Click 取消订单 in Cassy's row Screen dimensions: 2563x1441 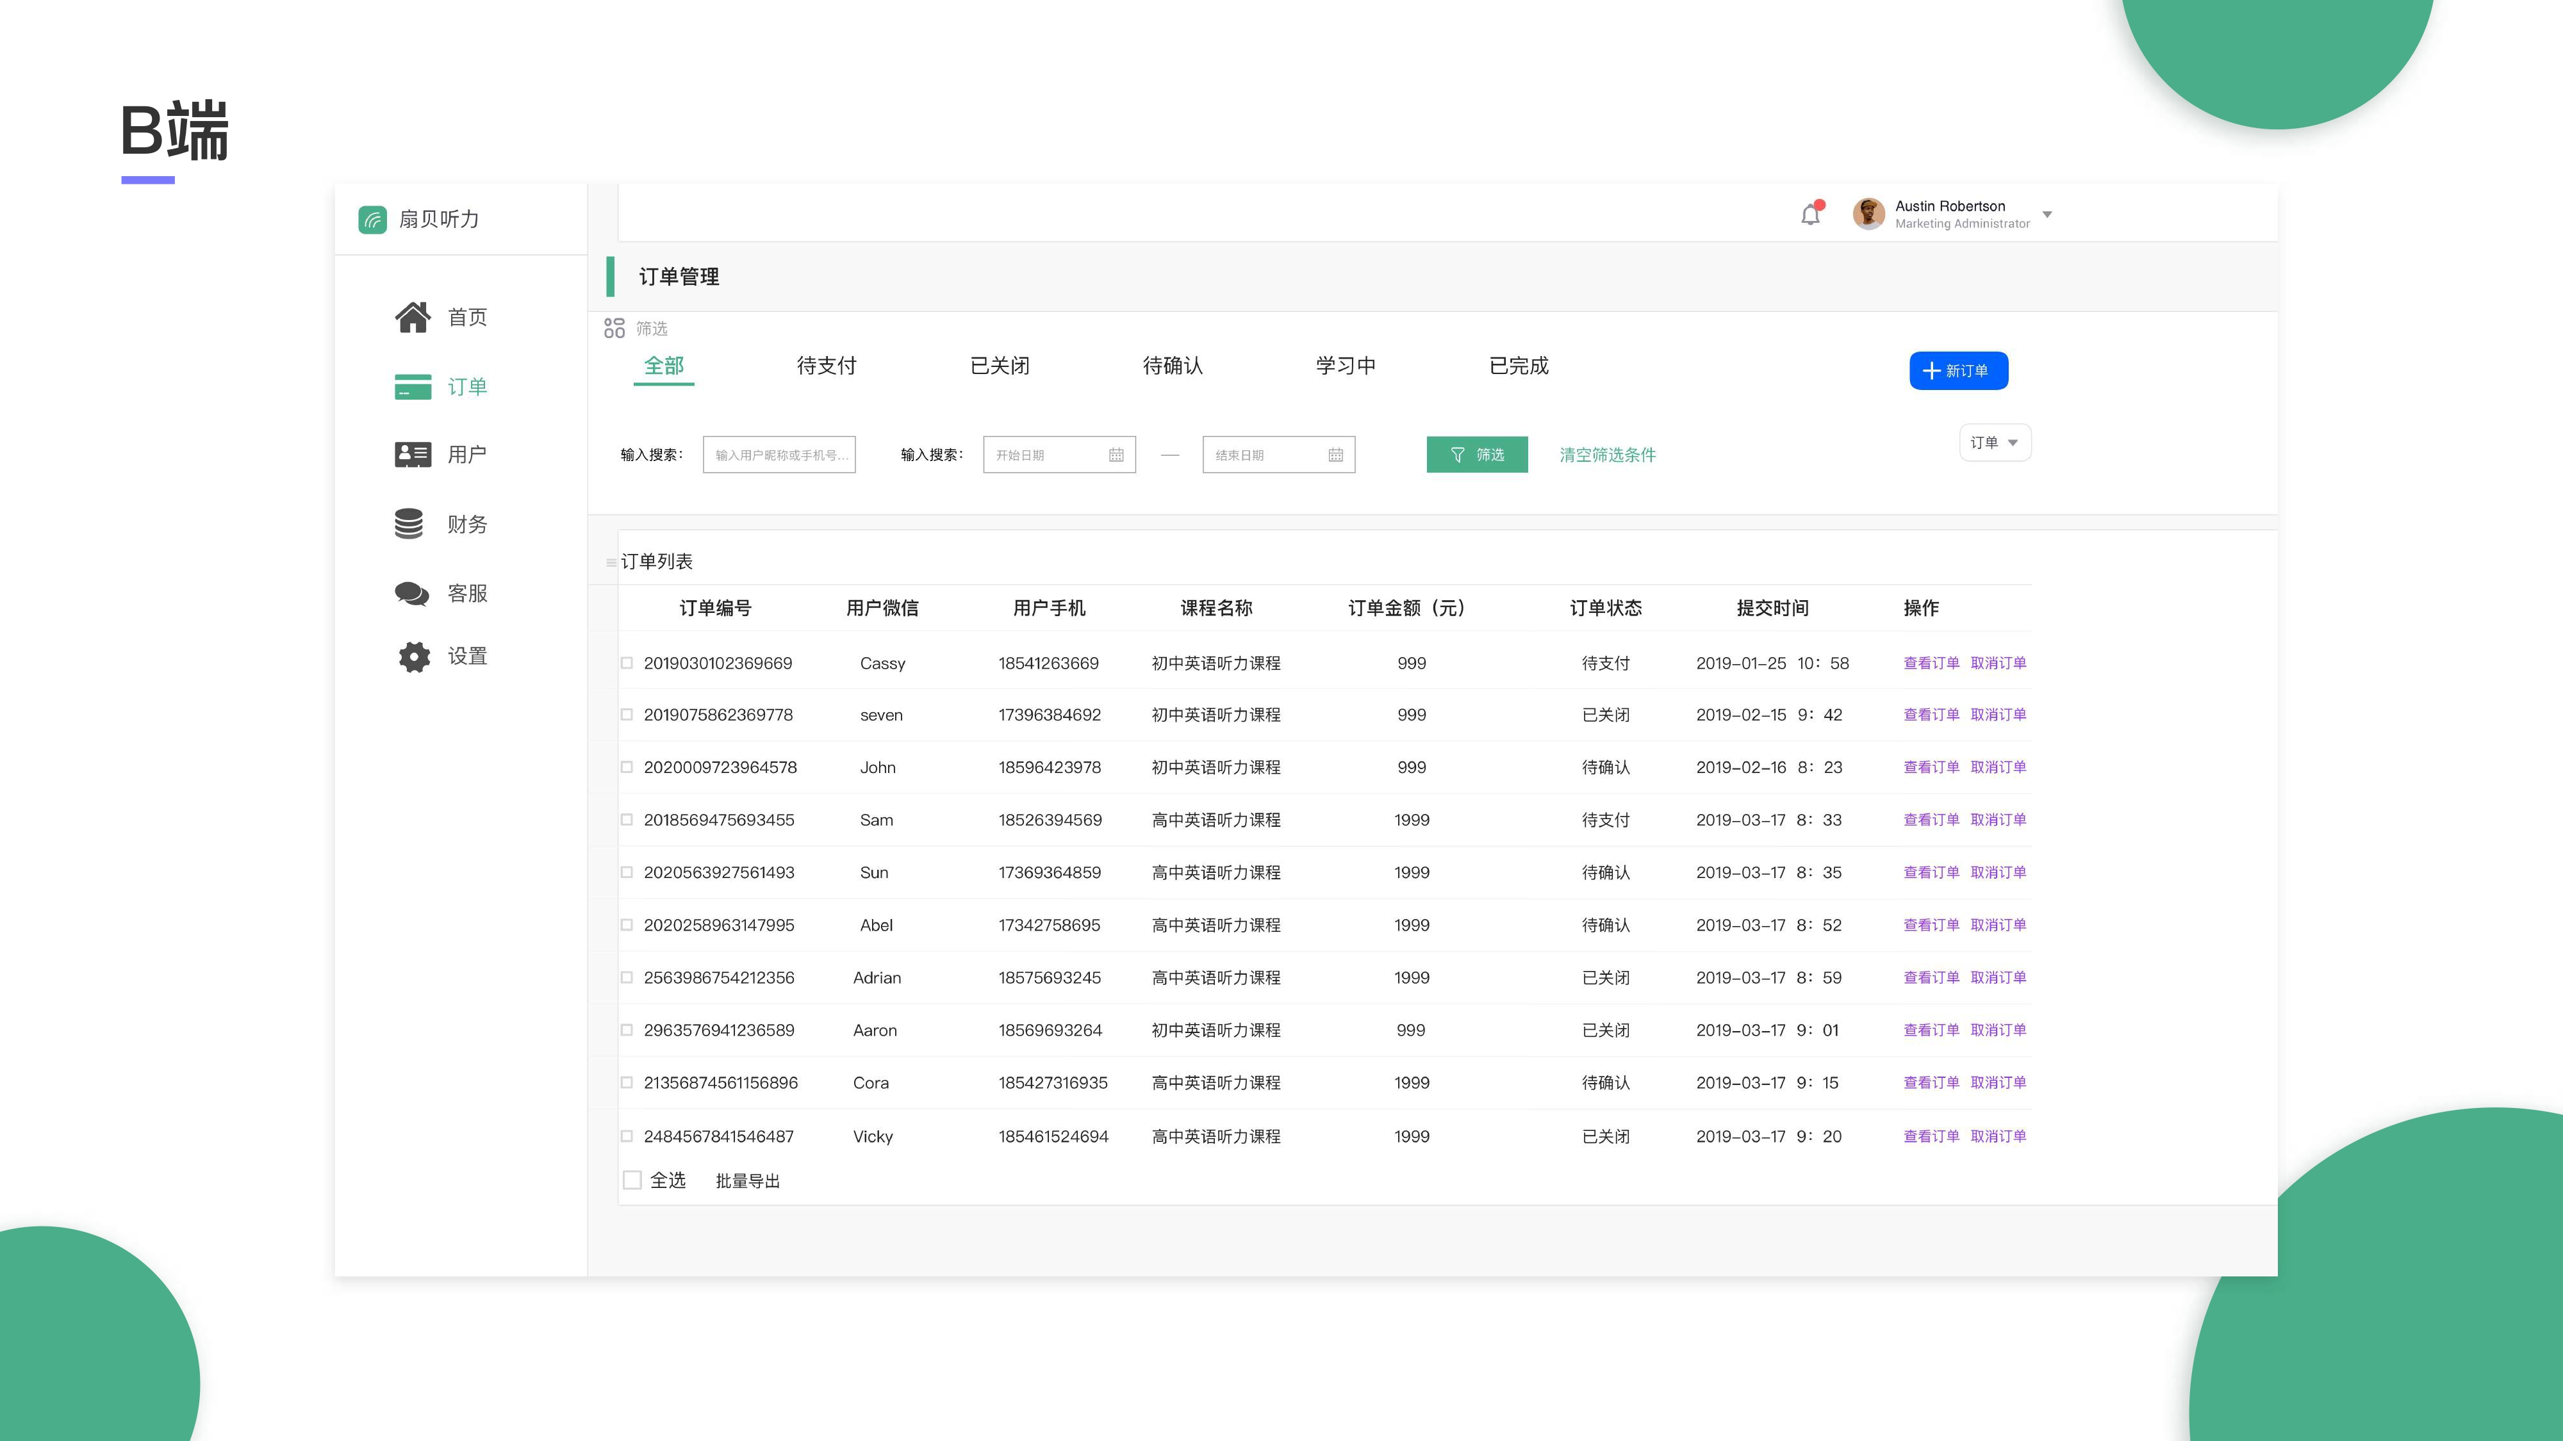(1998, 664)
